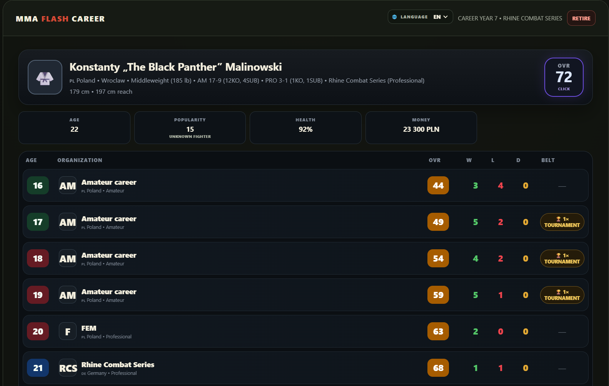Click the Retire button
The width and height of the screenshot is (609, 386).
[x=581, y=18]
